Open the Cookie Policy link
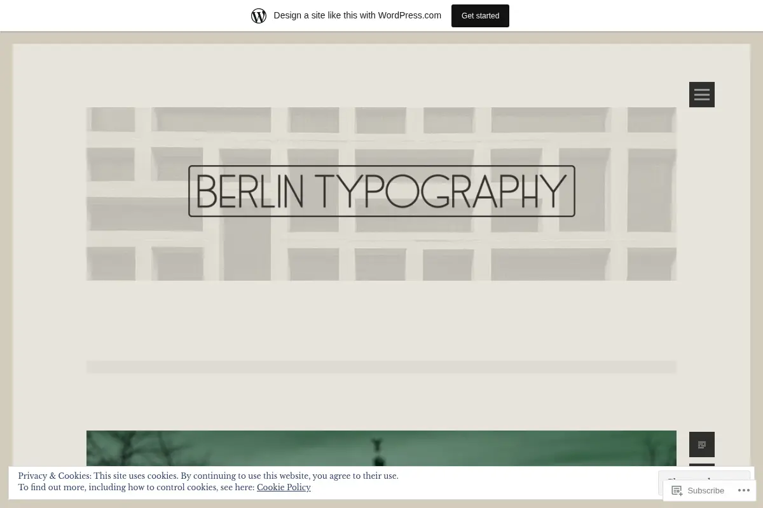Viewport: 763px width, 508px height. tap(284, 488)
